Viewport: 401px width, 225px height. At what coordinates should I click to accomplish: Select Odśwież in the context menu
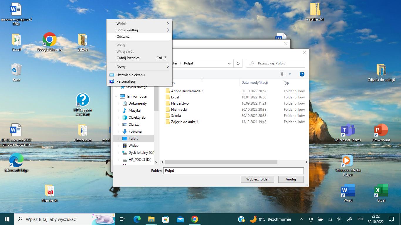(x=123, y=37)
